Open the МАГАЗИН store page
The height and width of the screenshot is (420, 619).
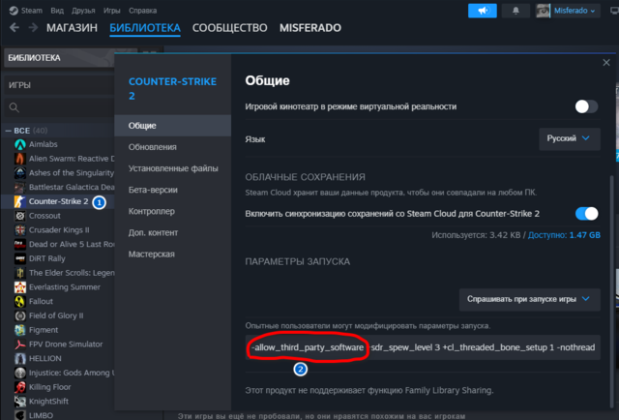click(72, 28)
